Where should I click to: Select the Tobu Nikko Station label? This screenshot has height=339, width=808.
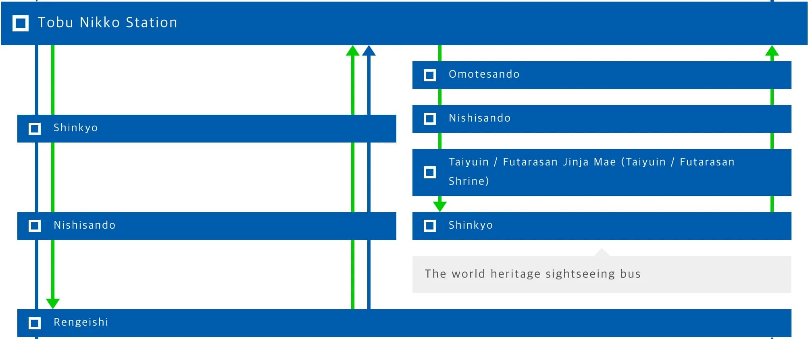[x=107, y=23]
